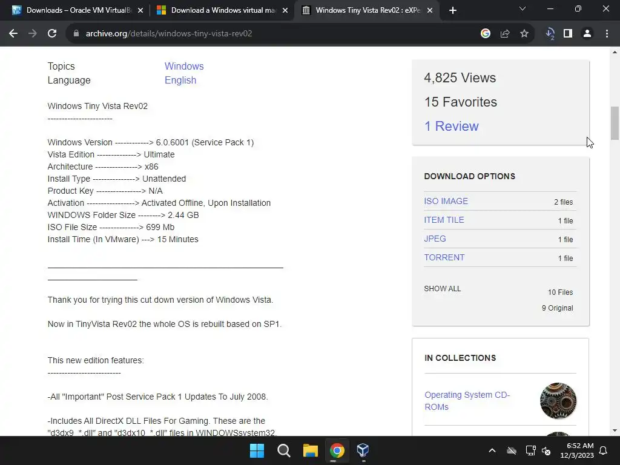Screen dimensions: 620x465
Task: Close the Windows Tiny Vista Rev02 tab
Action: pyautogui.click(x=430, y=10)
